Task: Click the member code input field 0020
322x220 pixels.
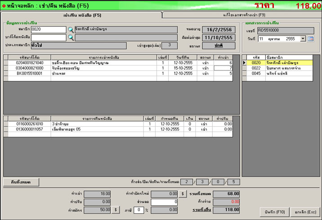Action: (49, 30)
